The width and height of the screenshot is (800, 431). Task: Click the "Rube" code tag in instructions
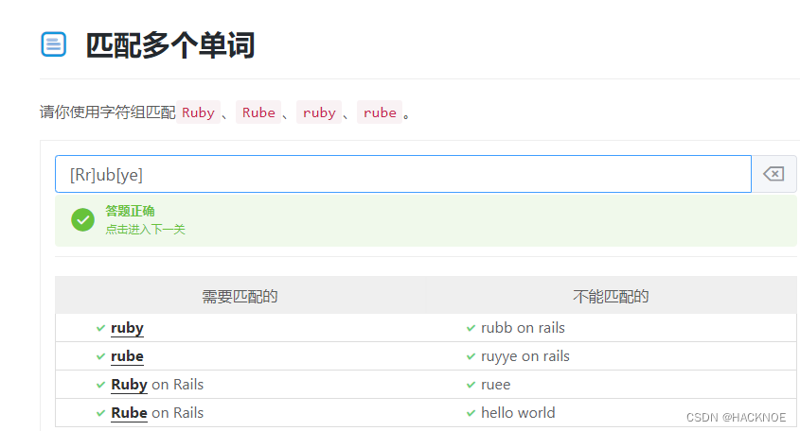(258, 112)
